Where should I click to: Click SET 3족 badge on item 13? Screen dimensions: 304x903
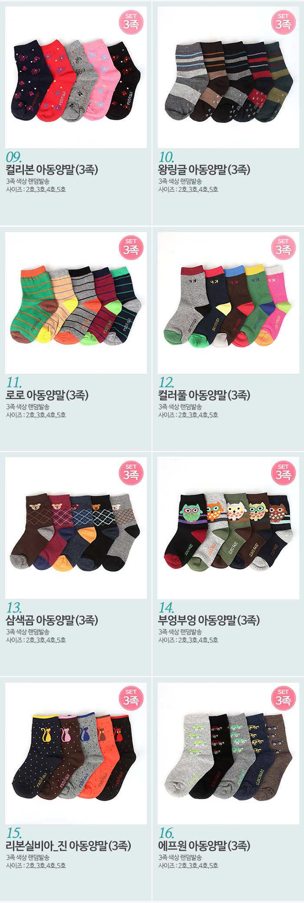pyautogui.click(x=131, y=473)
